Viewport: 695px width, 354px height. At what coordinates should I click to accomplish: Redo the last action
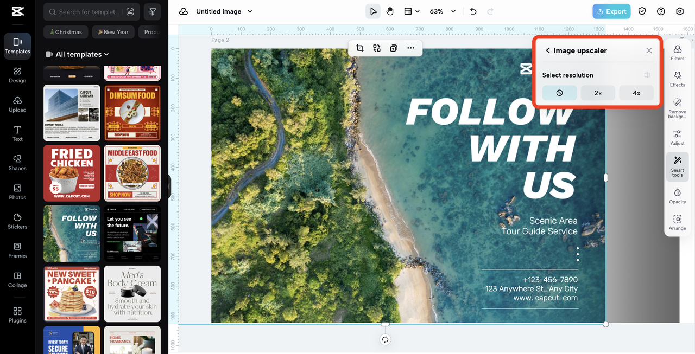pyautogui.click(x=490, y=11)
